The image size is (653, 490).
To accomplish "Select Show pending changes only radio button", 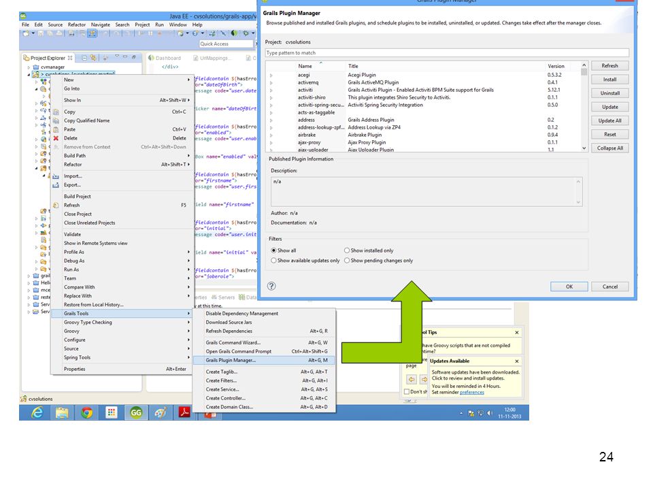I will coord(347,261).
